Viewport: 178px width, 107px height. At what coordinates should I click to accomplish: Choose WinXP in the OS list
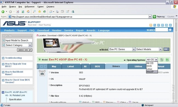click(x=152, y=72)
